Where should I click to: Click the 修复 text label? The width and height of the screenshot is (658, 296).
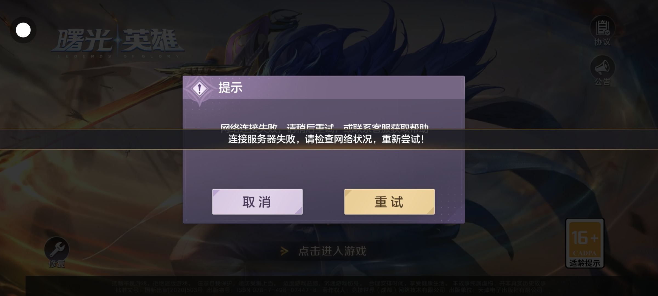click(57, 264)
